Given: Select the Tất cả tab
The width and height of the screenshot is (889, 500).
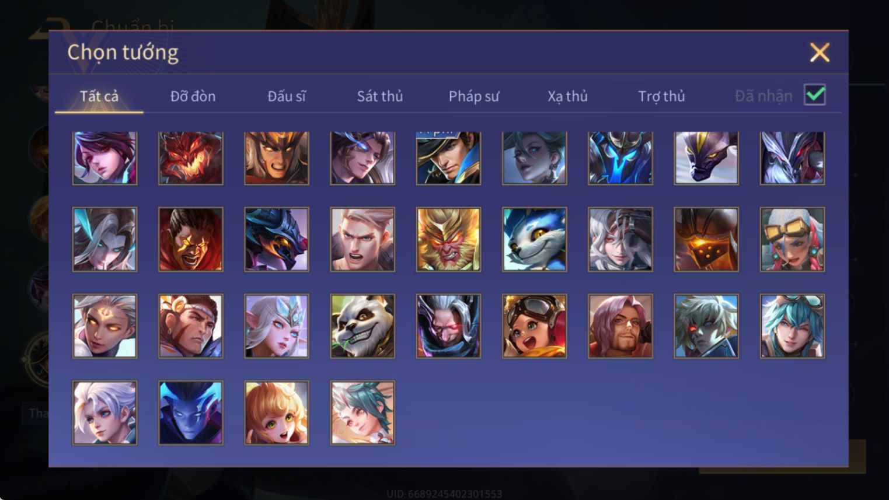Looking at the screenshot, I should (x=99, y=96).
